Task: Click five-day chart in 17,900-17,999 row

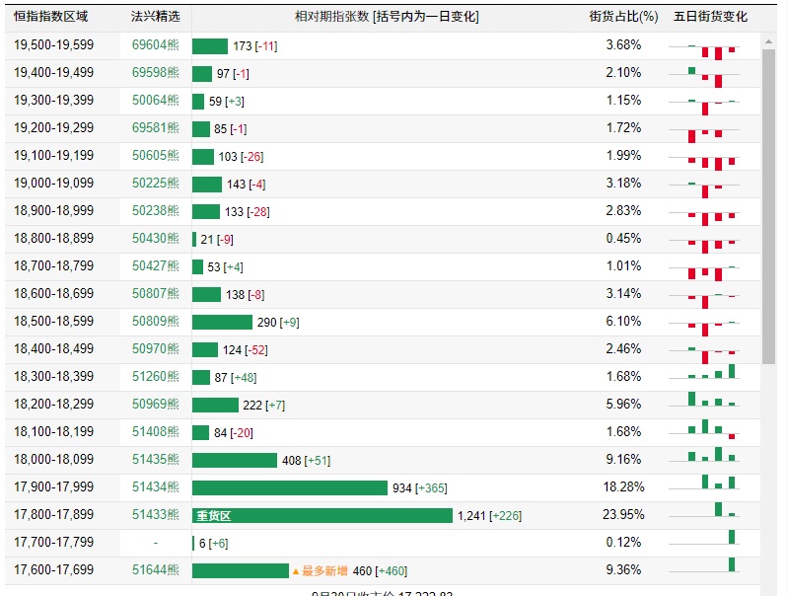Action: (704, 483)
